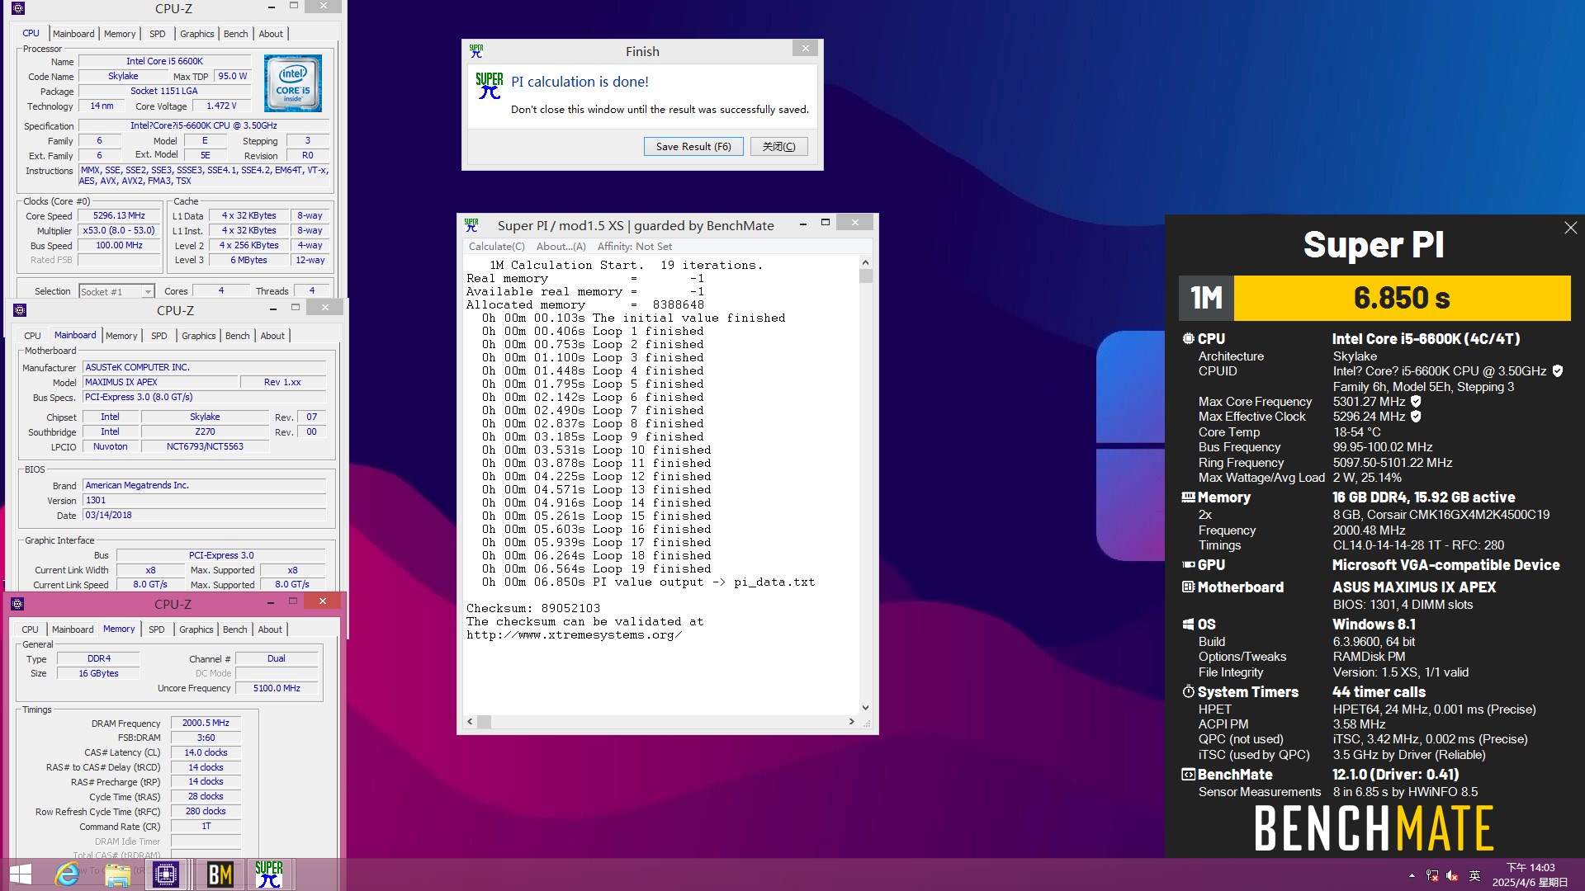Click the Intel Core i5 logo in CPU-Z
This screenshot has width=1585, height=891.
click(x=293, y=83)
